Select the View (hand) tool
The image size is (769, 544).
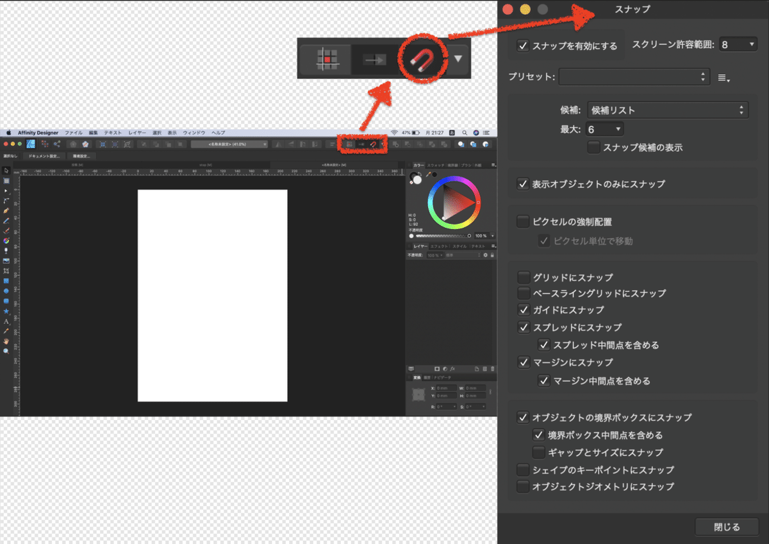click(6, 341)
